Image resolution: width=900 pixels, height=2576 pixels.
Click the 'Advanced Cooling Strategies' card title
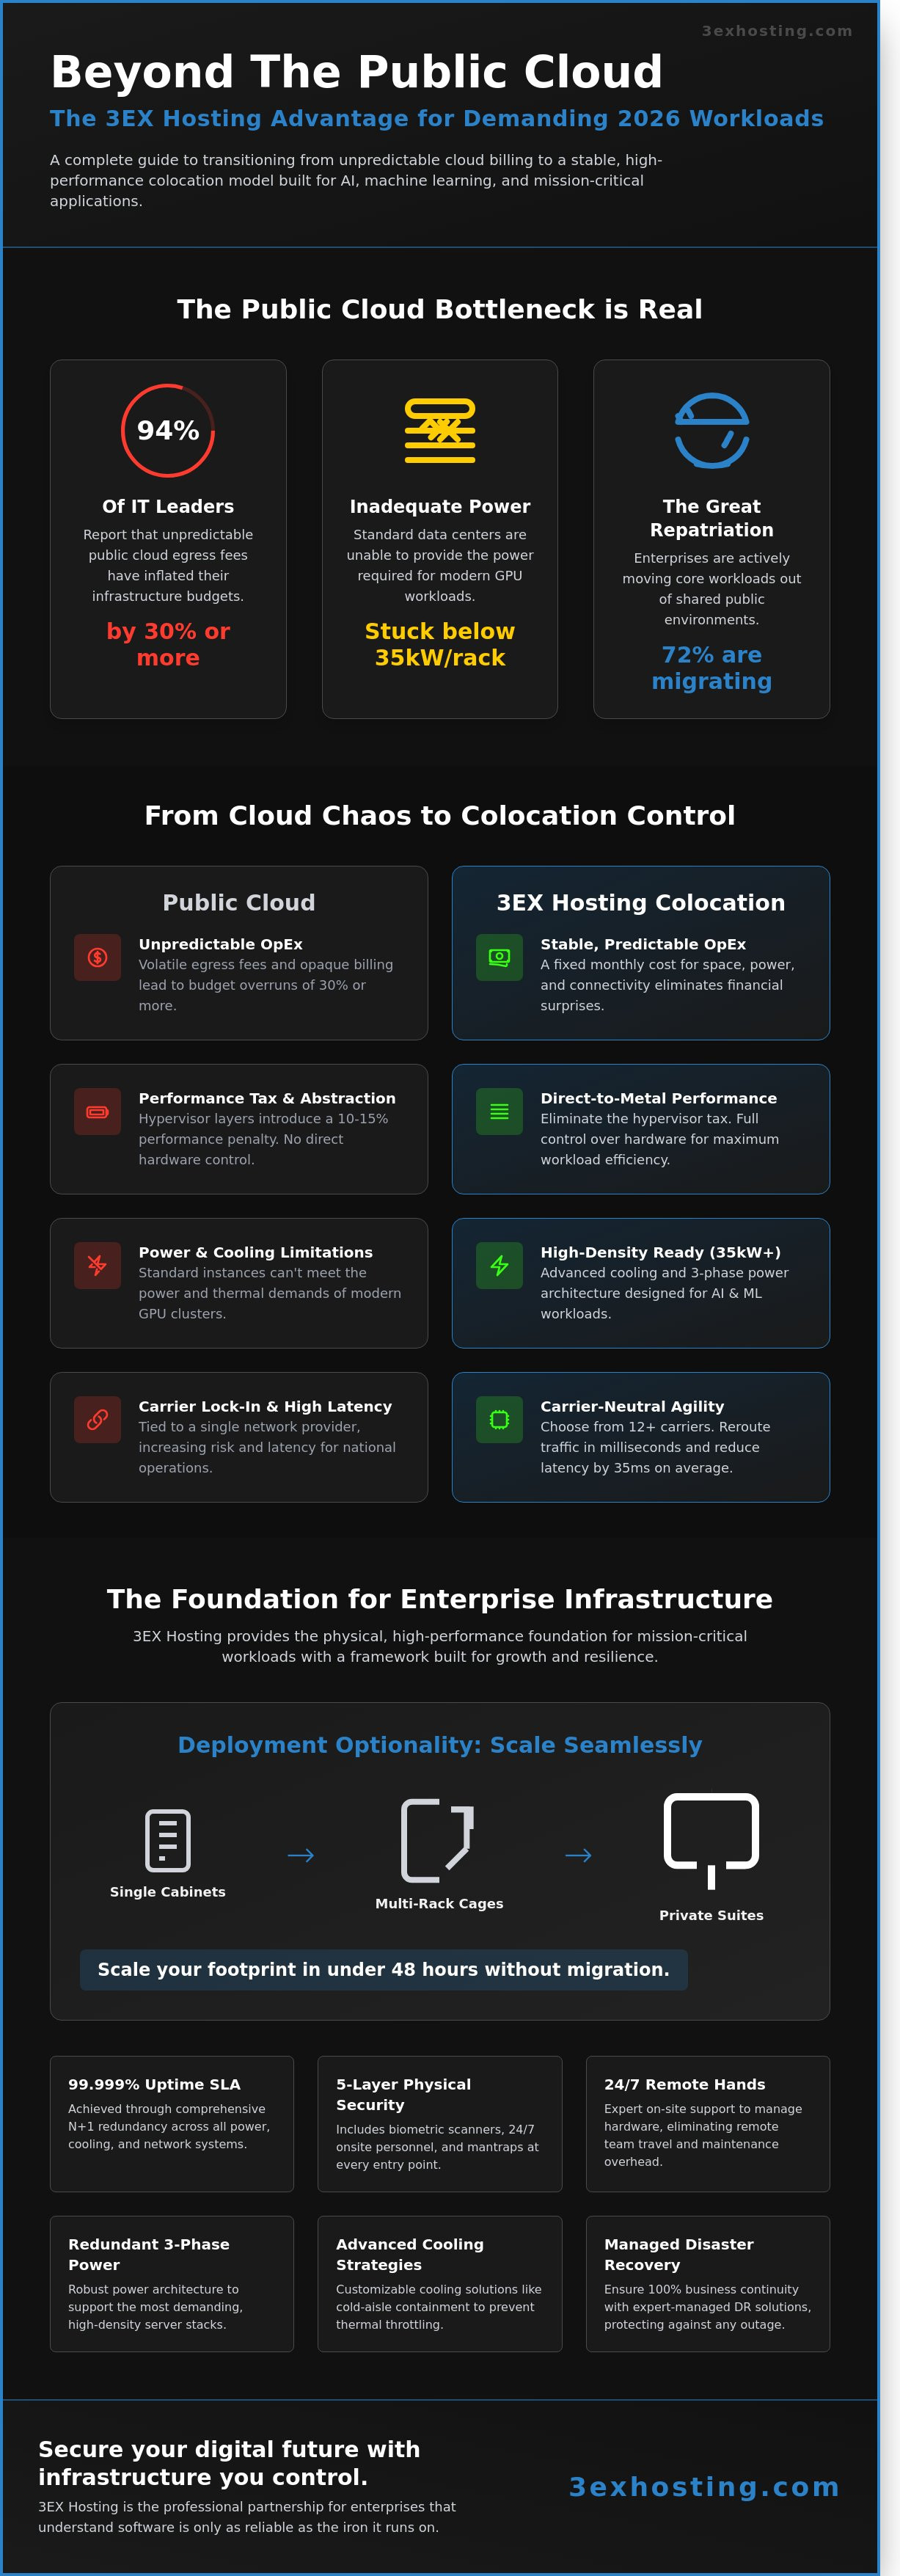(410, 2254)
